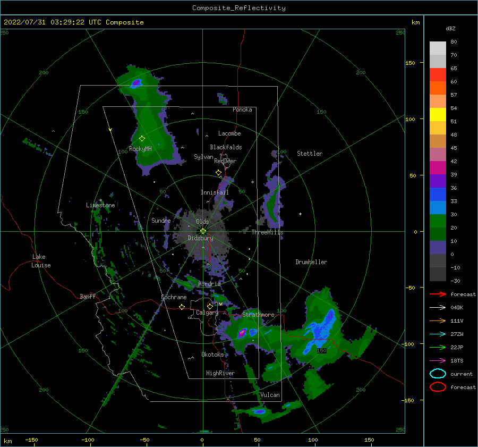Click the magenta 18TS arrow icon
The height and width of the screenshot is (447, 478).
point(438,361)
